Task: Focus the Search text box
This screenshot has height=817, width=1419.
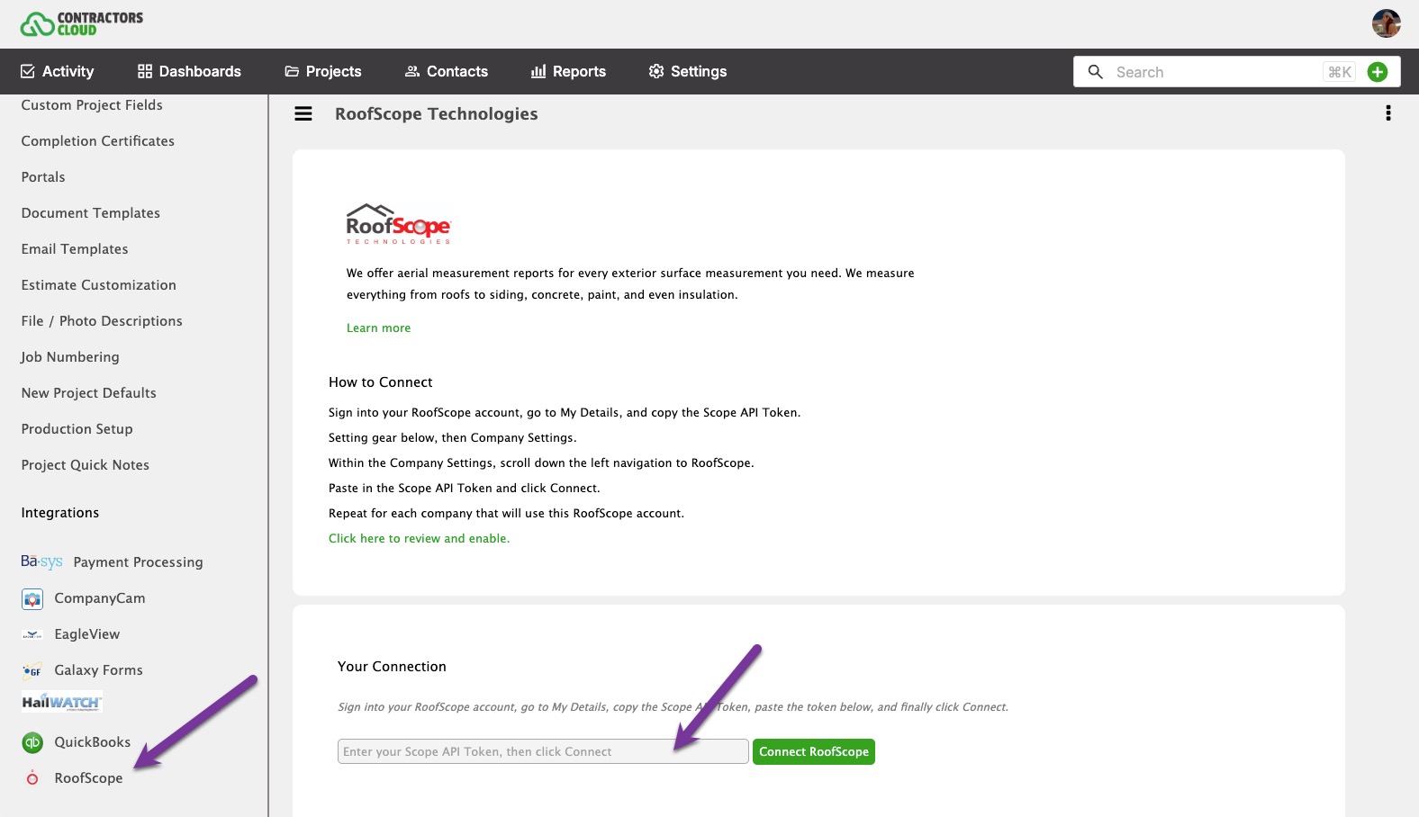Action: (x=1216, y=72)
